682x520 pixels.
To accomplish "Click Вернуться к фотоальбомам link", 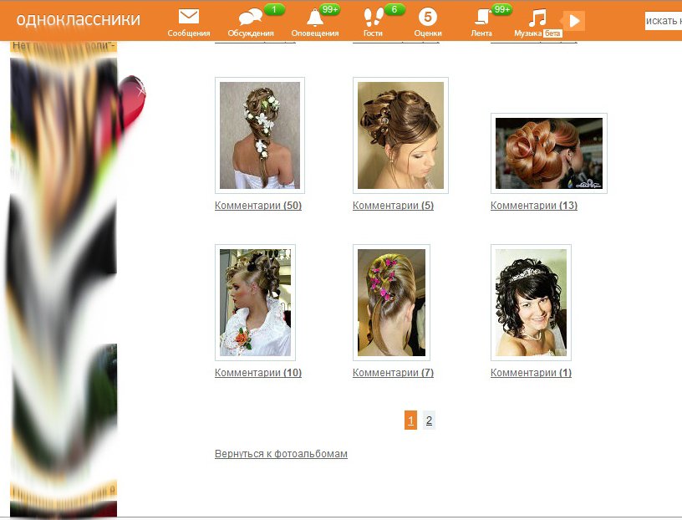I will click(x=281, y=454).
